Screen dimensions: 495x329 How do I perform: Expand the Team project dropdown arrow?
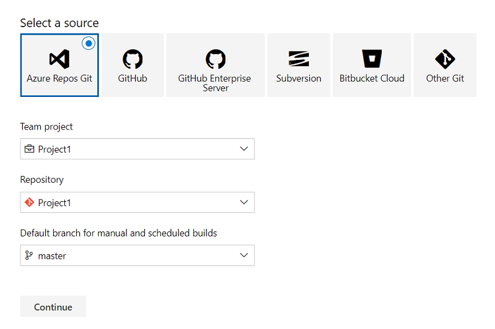pyautogui.click(x=244, y=149)
